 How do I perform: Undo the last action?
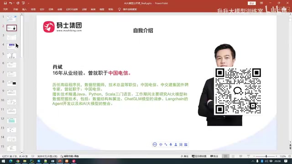[10, 3]
